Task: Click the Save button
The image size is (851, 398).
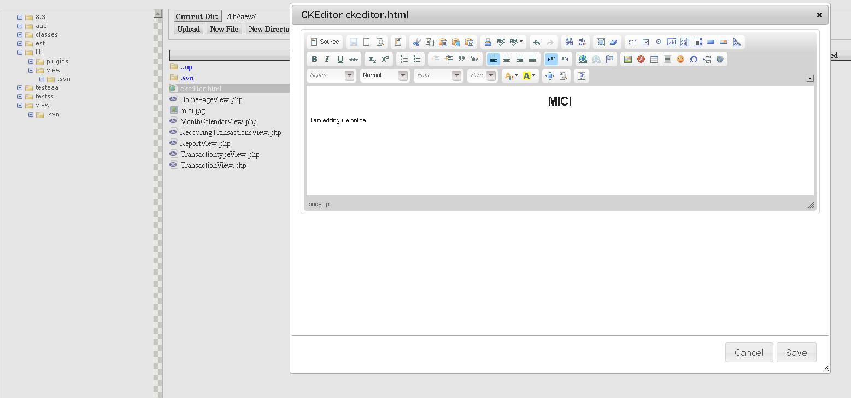Action: coord(796,353)
